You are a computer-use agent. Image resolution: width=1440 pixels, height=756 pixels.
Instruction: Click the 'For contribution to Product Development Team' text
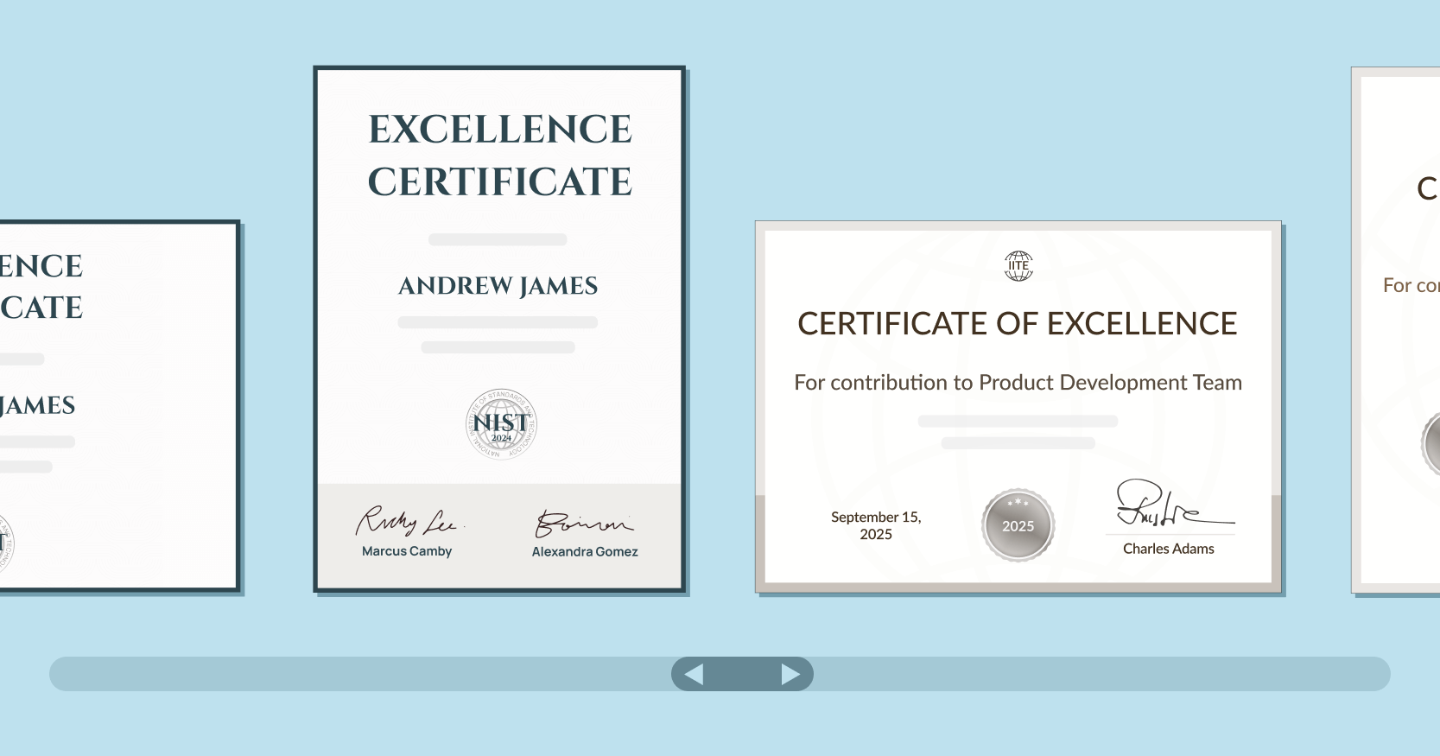click(1018, 383)
